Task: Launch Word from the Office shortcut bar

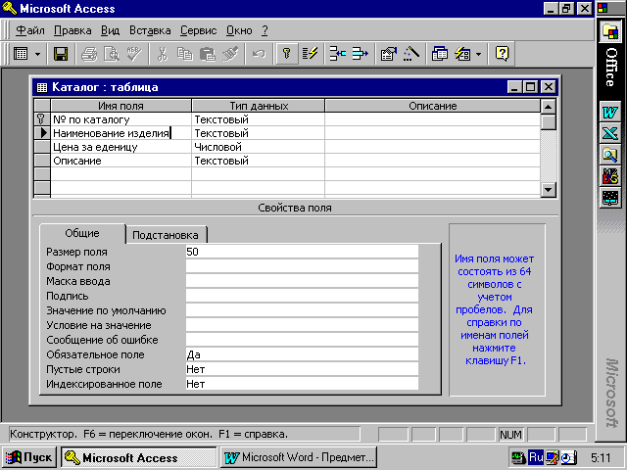Action: pyautogui.click(x=609, y=112)
